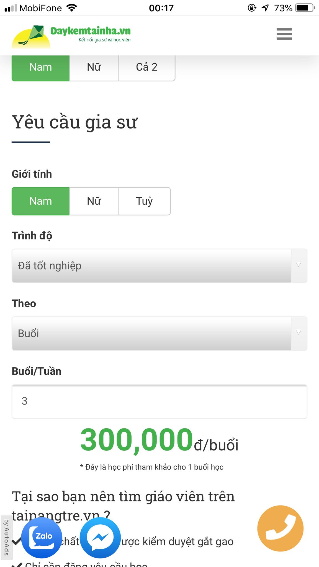Viewport: 319px width, 567px height.
Task: Click the 300,000đ/buổi price text
Action: 159,443
